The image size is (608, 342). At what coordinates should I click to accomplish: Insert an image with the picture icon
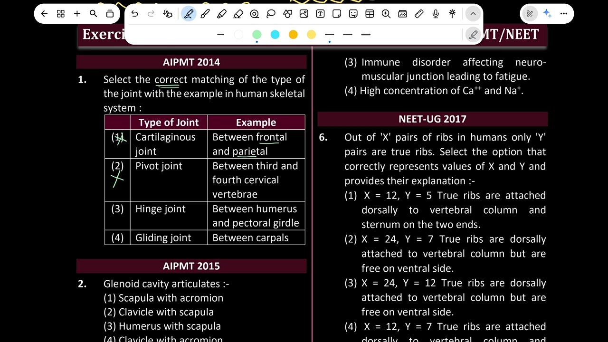[x=304, y=14]
